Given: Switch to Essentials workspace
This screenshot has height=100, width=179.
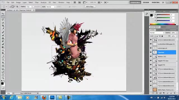Looking at the screenshot, I should [x=135, y=2].
